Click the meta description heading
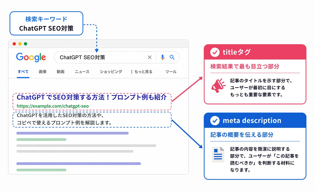This screenshot has width=315, height=191. point(252,121)
